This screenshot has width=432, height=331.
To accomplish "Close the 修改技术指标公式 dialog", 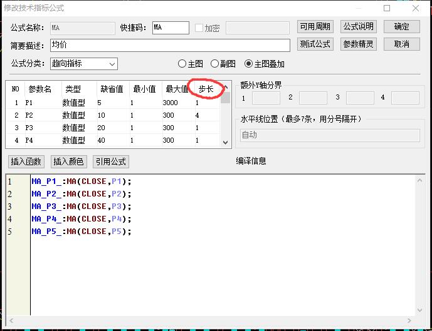I will coord(416,8).
